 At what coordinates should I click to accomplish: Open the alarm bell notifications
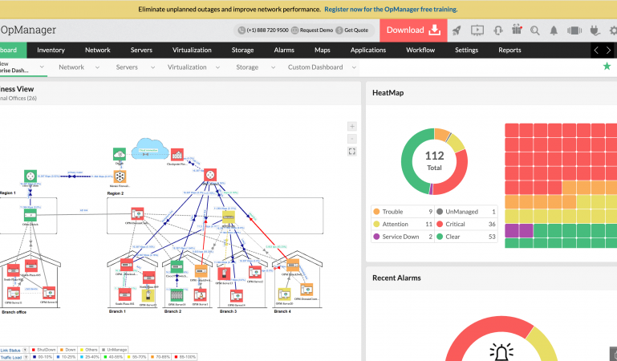[554, 30]
